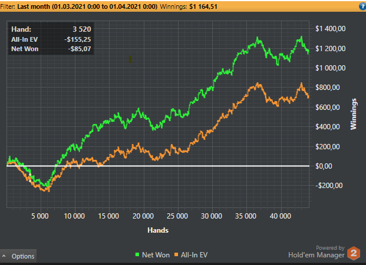Click the Hand label in the tooltip
Screen dimensions: 366x265
(21, 29)
